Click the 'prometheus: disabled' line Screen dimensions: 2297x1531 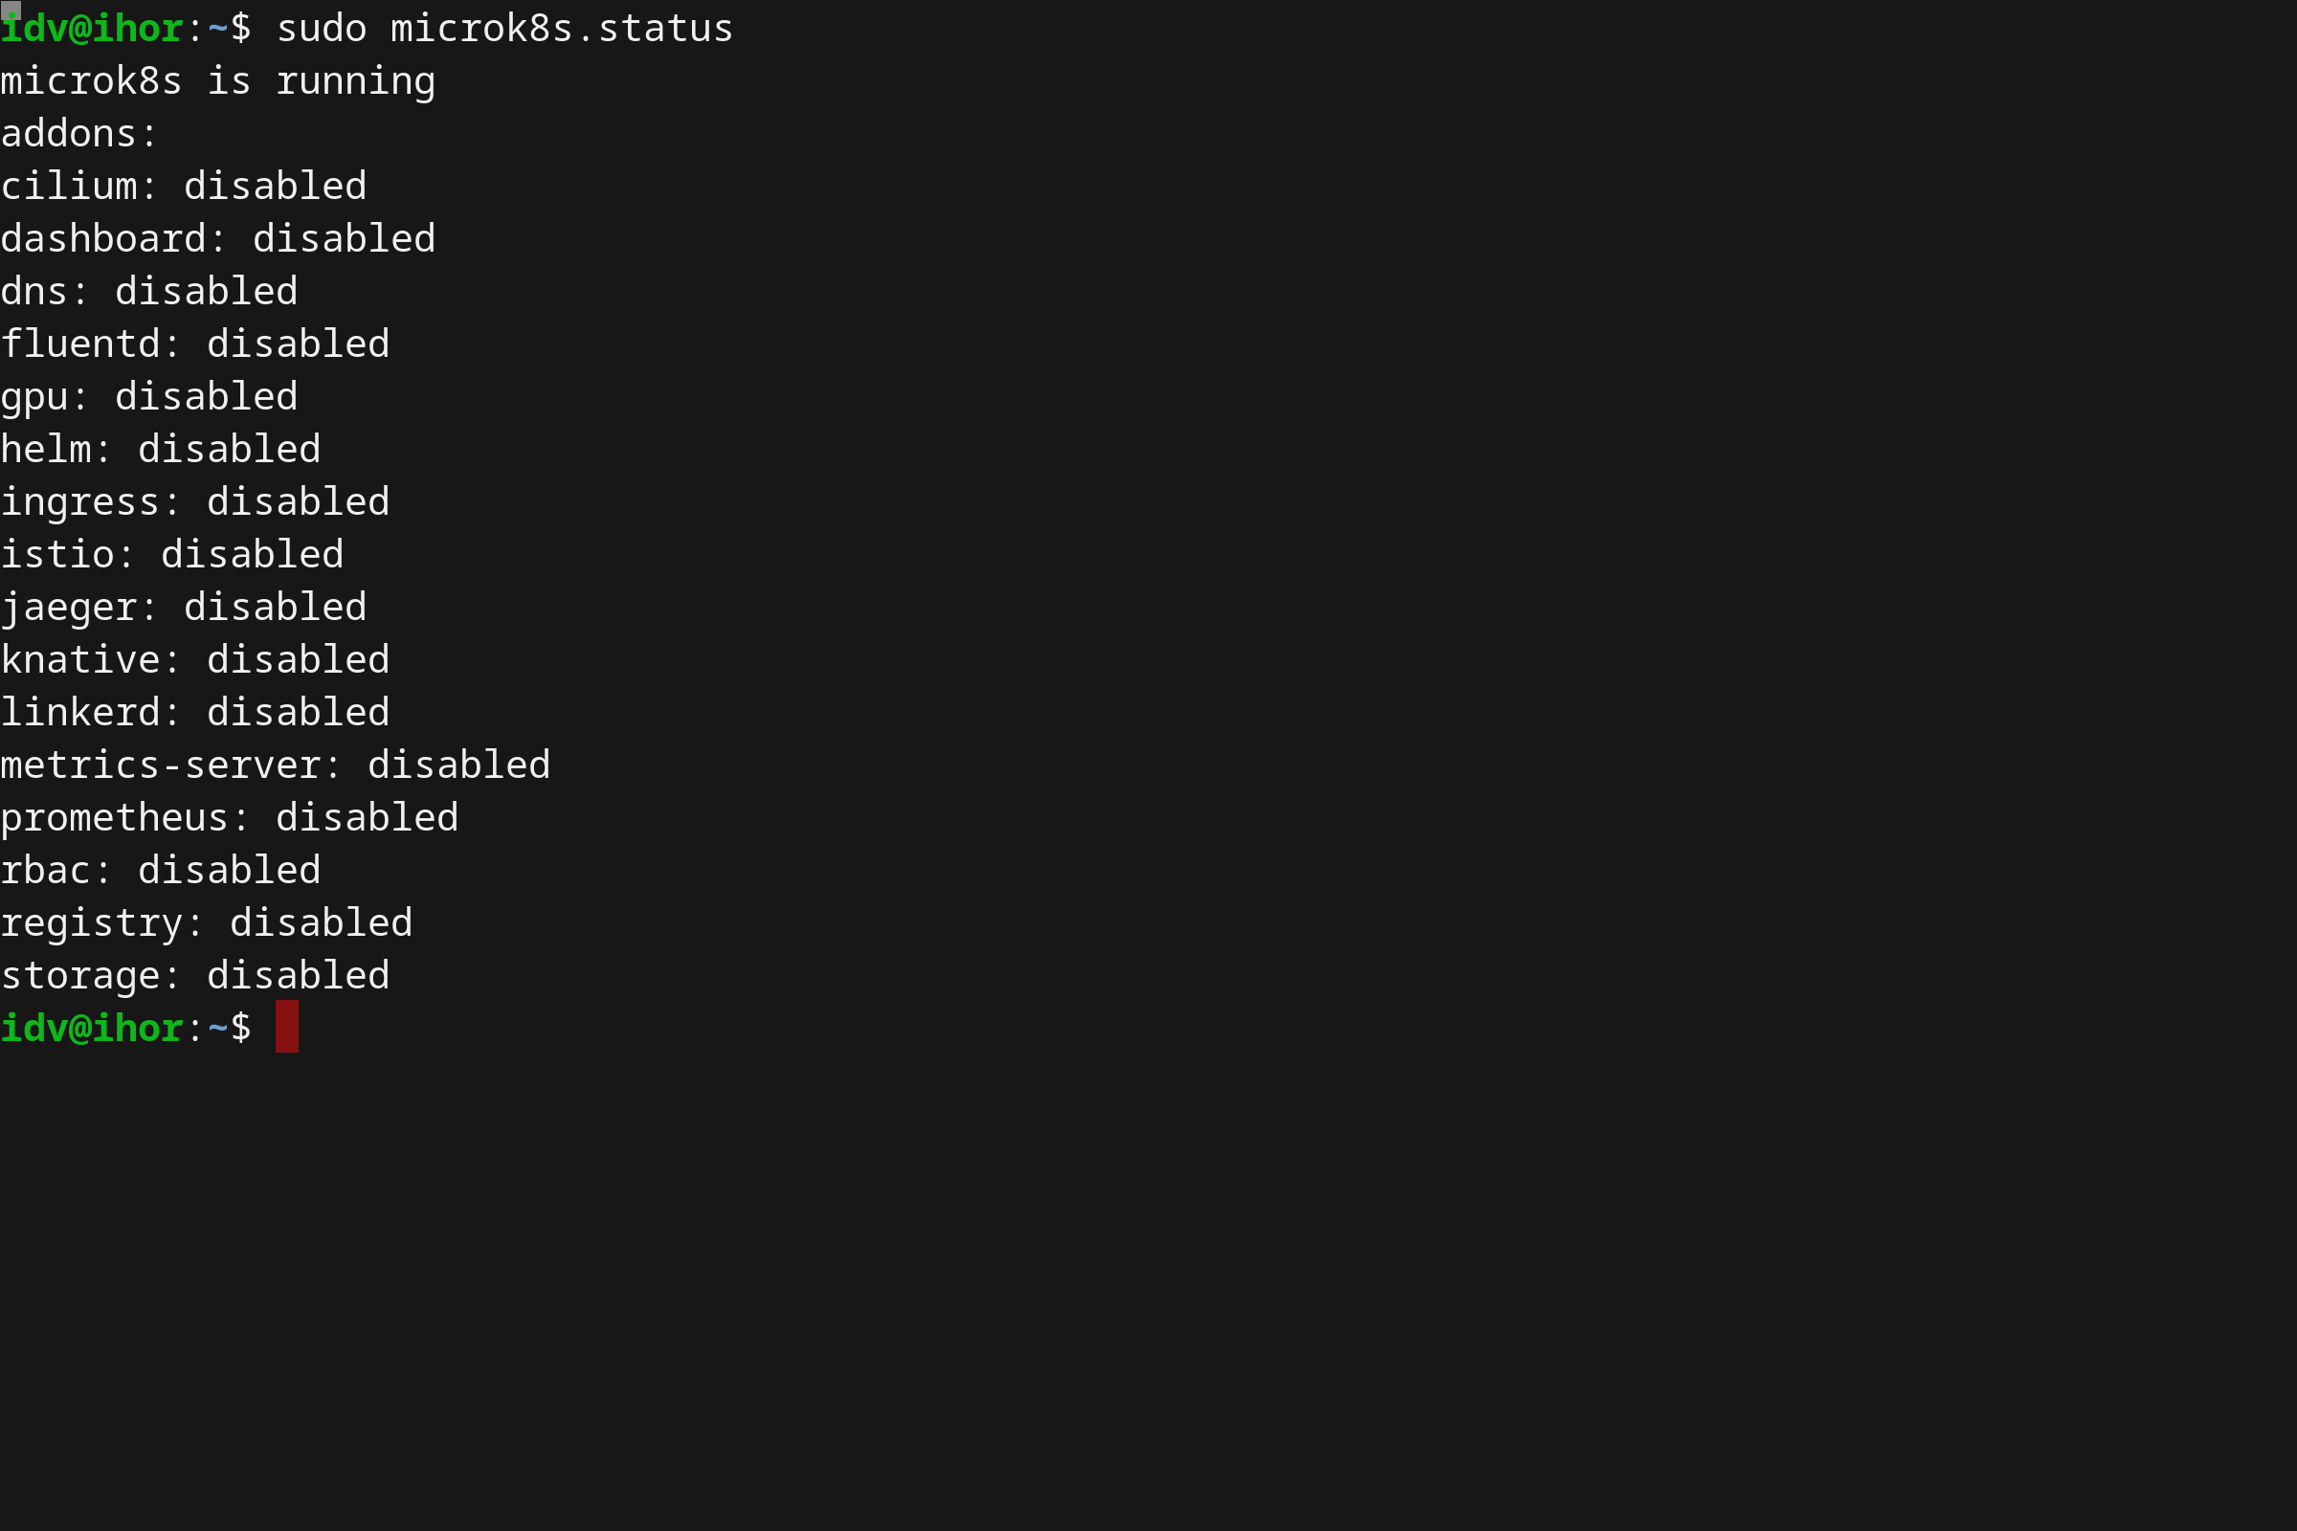(x=230, y=818)
